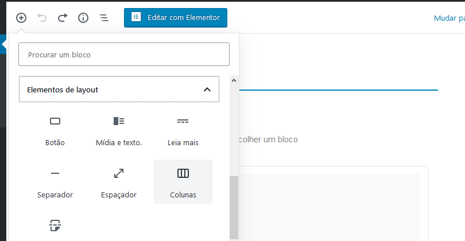
Task: Insert the page break block icon
Action: (x=55, y=226)
